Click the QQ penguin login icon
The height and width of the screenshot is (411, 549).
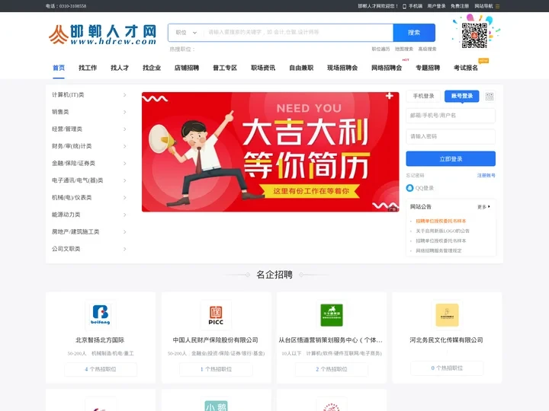pyautogui.click(x=409, y=188)
